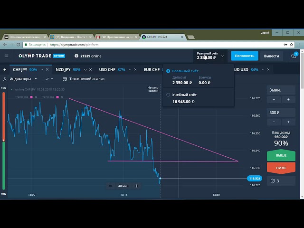This screenshot has height=228, width=304.
Task: Remove the first Trend line from chart
Action: pyautogui.click(x=37, y=97)
